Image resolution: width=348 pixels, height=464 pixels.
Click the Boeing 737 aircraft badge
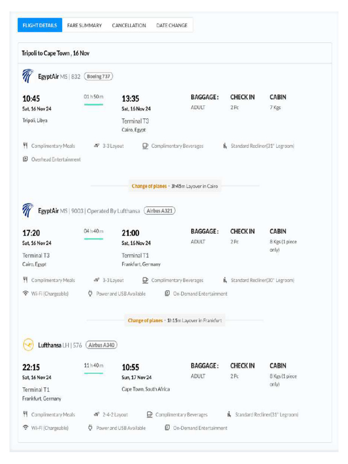point(98,77)
